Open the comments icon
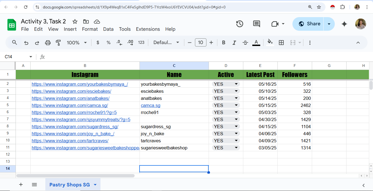 point(256,24)
